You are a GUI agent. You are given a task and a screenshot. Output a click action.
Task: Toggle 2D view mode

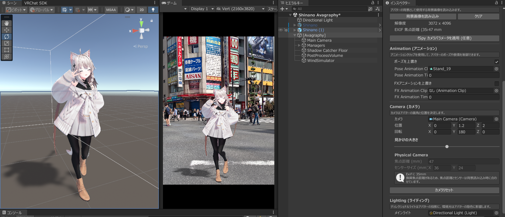(142, 10)
